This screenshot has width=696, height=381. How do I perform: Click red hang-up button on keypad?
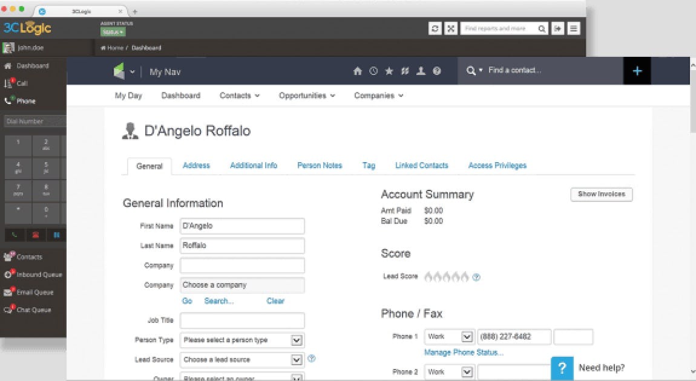(x=36, y=235)
